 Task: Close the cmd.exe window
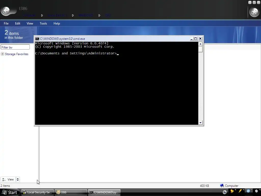click(x=200, y=39)
